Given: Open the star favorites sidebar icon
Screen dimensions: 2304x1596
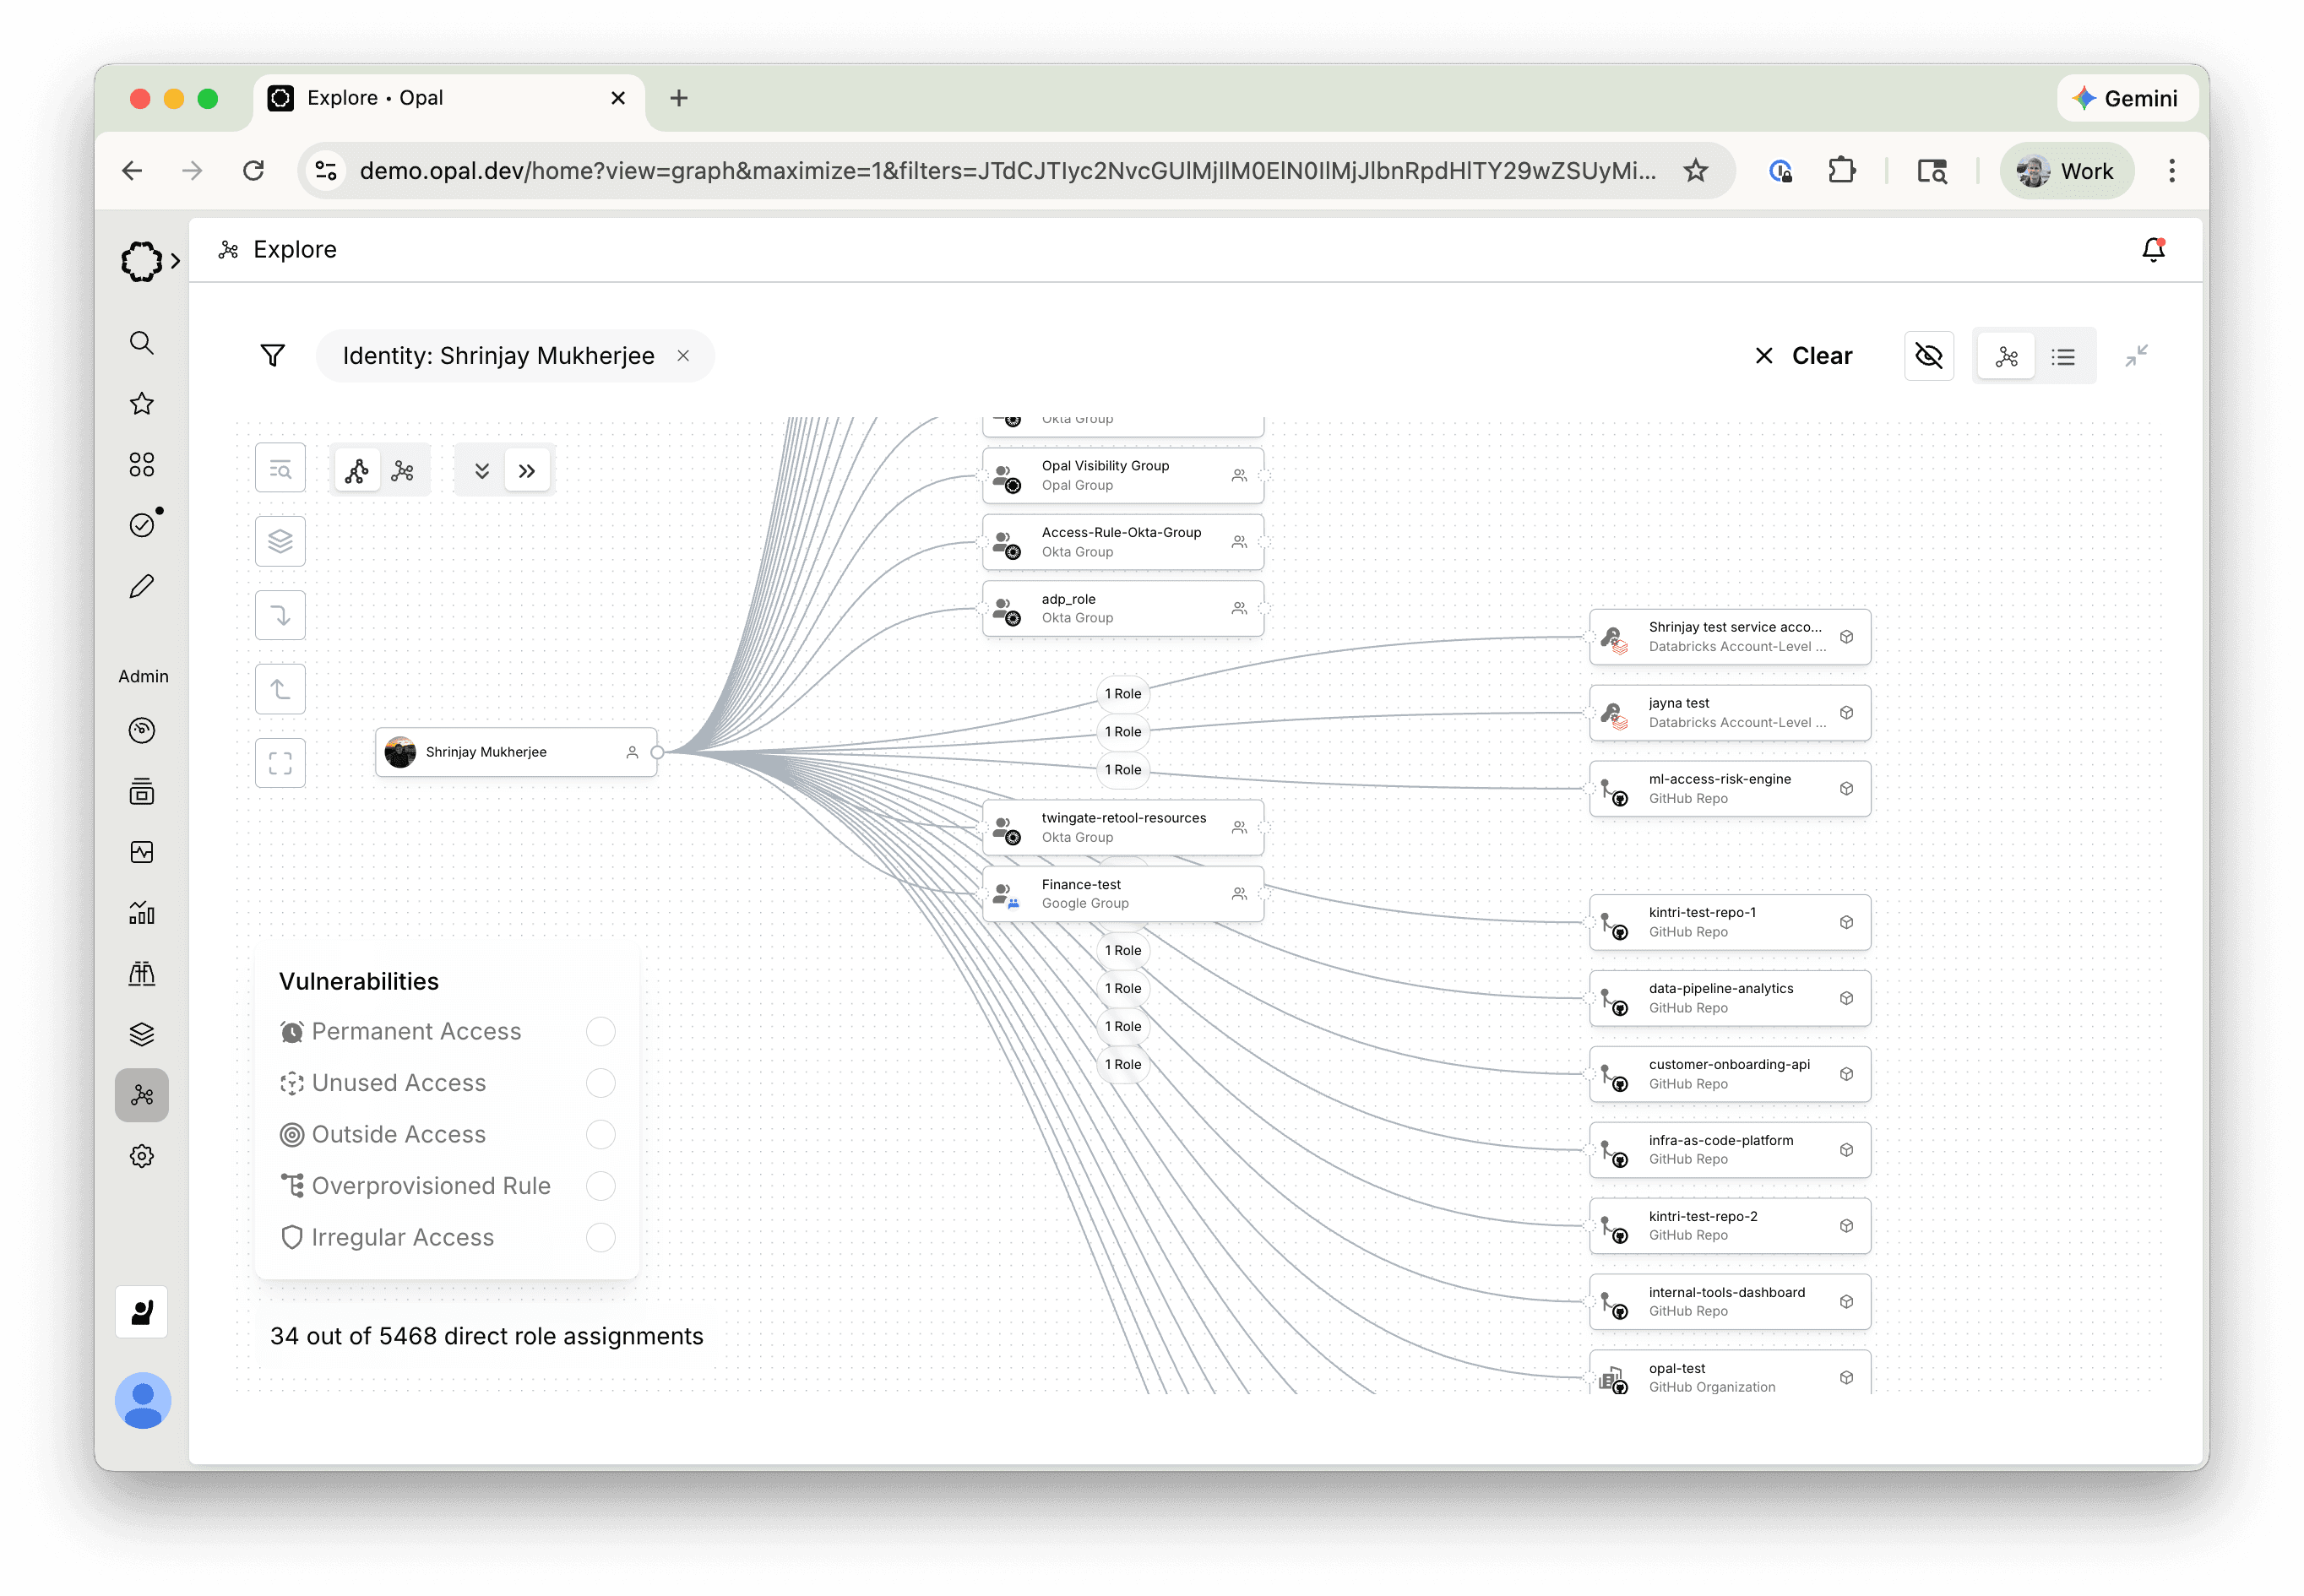Looking at the screenshot, I should click(142, 404).
